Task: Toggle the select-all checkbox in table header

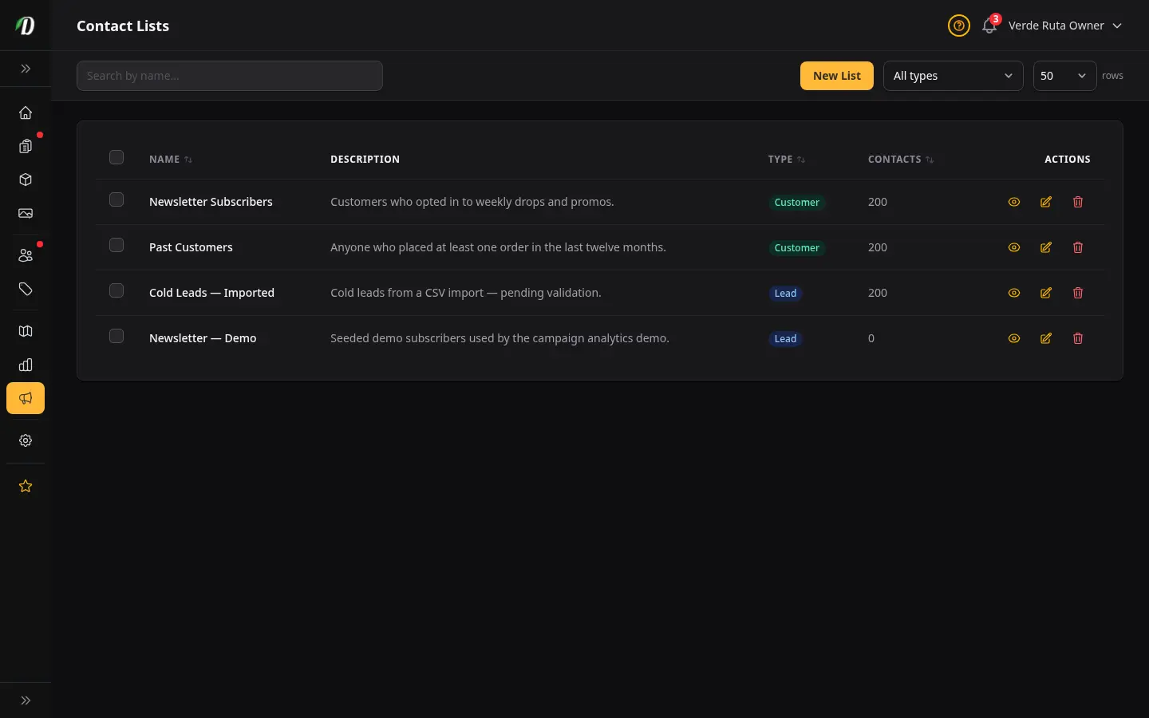Action: tap(116, 157)
